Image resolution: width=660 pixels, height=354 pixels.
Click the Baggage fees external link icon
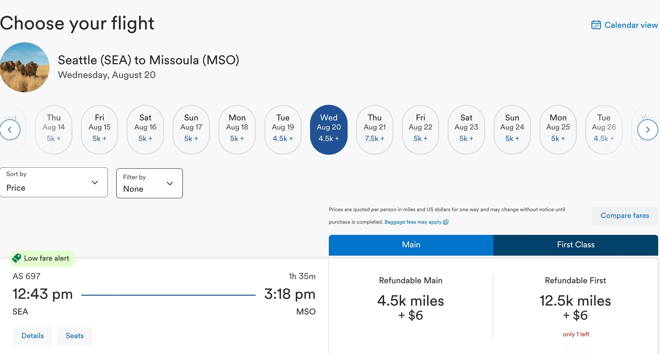[x=446, y=222]
